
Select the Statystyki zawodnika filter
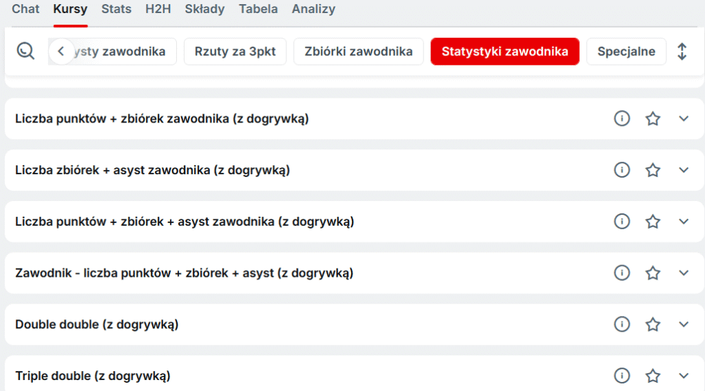505,52
